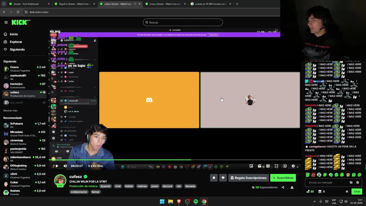Click the green Suscribirse button
The image size is (366, 206).
[x=283, y=178]
